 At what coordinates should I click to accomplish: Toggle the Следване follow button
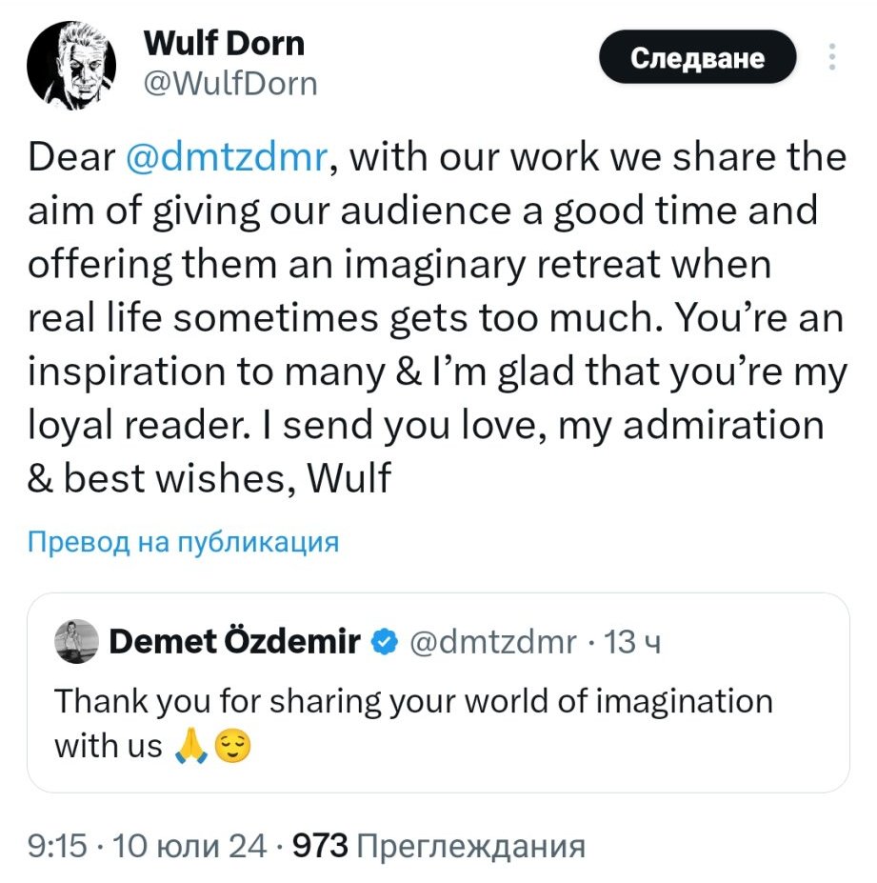tap(698, 59)
